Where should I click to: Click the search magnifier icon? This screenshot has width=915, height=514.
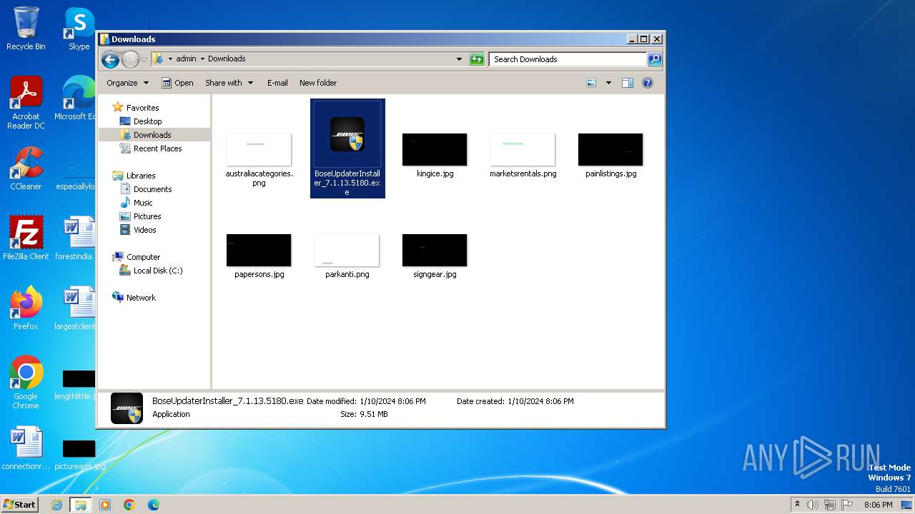pyautogui.click(x=654, y=59)
